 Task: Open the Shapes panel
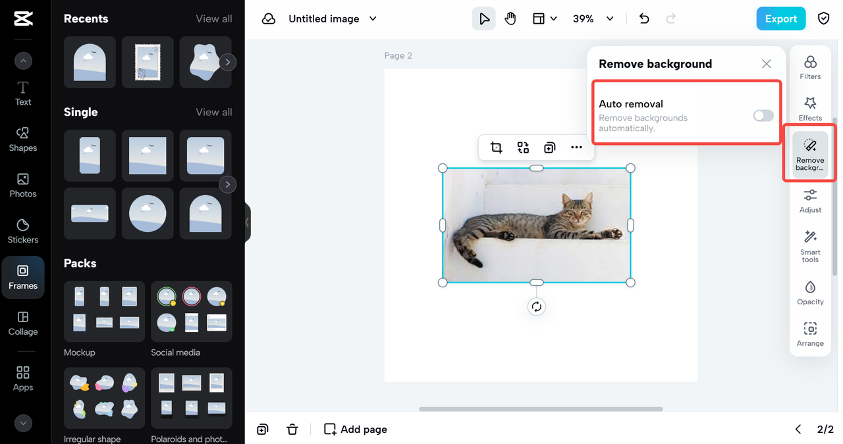[x=23, y=139]
